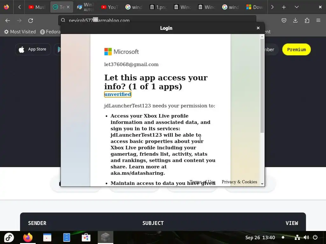326x244 pixels.
Task: Open the Extensions menu
Action: tap(307, 20)
